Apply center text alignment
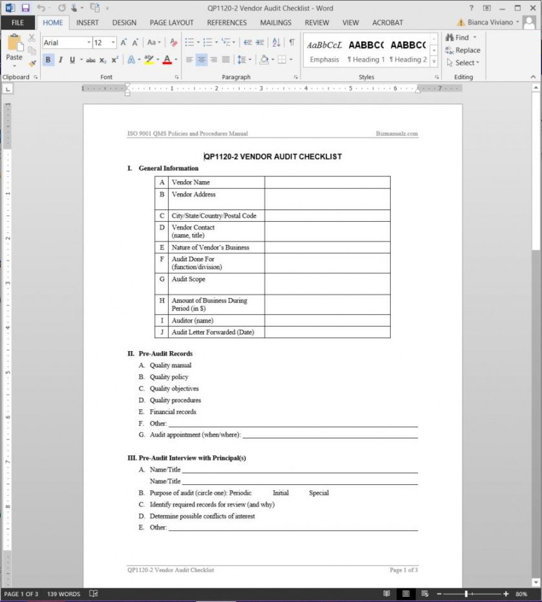 click(x=202, y=59)
